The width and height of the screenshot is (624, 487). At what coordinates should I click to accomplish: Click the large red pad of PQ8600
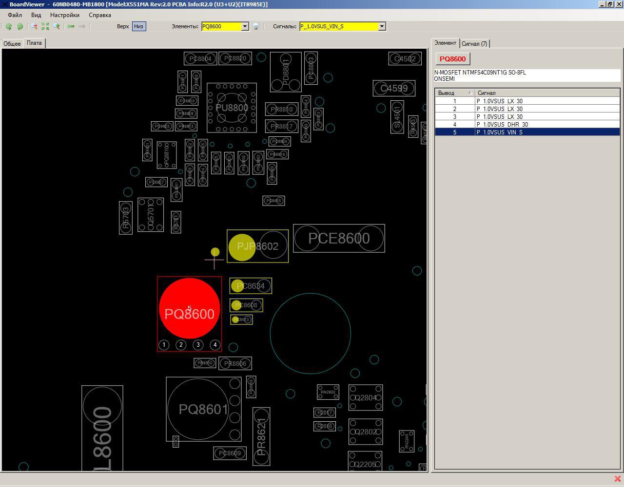190,308
